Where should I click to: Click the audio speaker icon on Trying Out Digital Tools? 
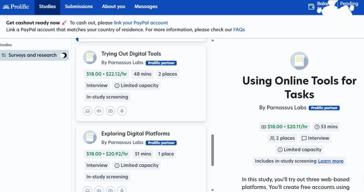pyautogui.click(x=99, y=111)
